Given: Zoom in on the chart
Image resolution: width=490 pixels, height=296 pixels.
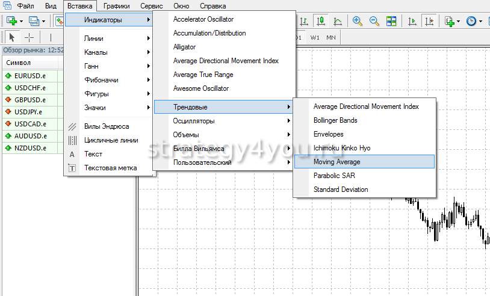Looking at the screenshot, I should pos(358,20).
